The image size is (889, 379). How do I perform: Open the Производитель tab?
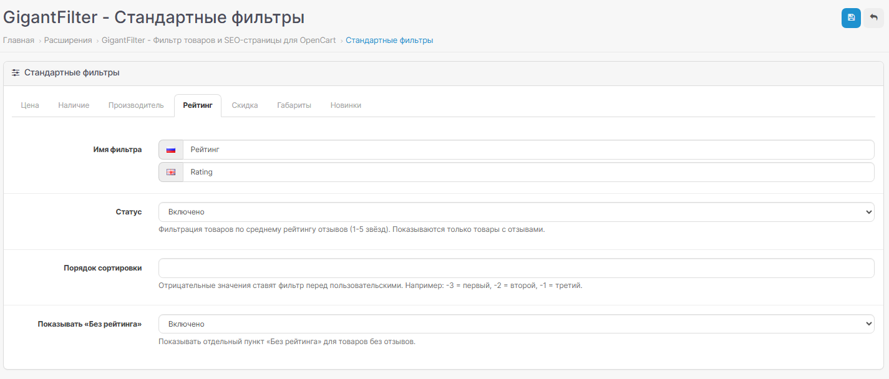tap(136, 105)
